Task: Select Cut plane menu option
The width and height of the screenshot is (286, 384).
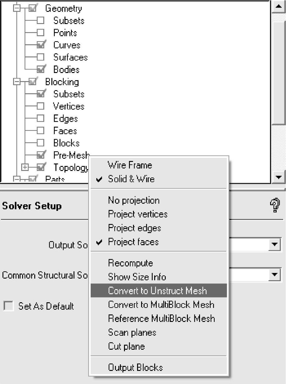Action: click(126, 346)
